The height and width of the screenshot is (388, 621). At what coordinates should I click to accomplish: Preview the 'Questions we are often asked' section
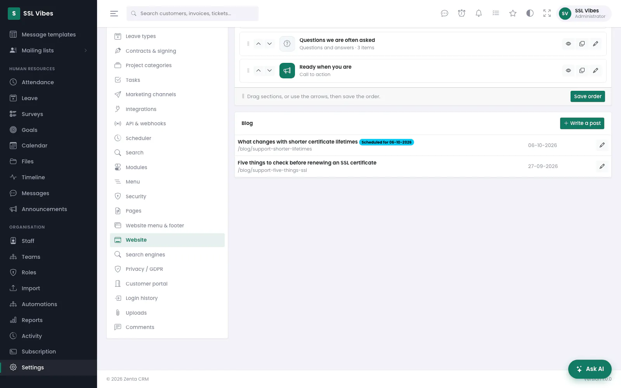click(568, 44)
